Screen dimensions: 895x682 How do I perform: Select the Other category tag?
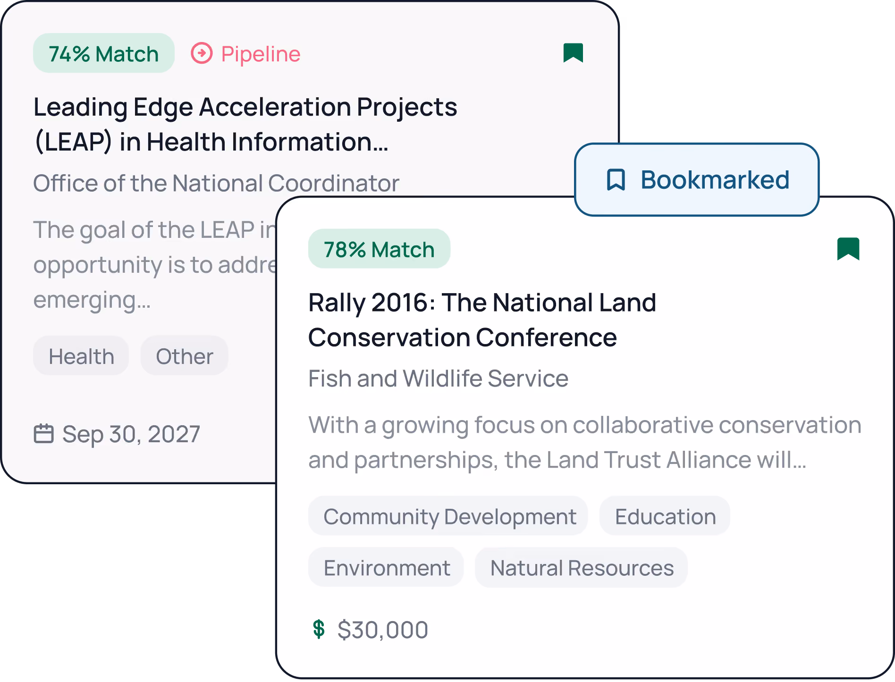pyautogui.click(x=185, y=356)
